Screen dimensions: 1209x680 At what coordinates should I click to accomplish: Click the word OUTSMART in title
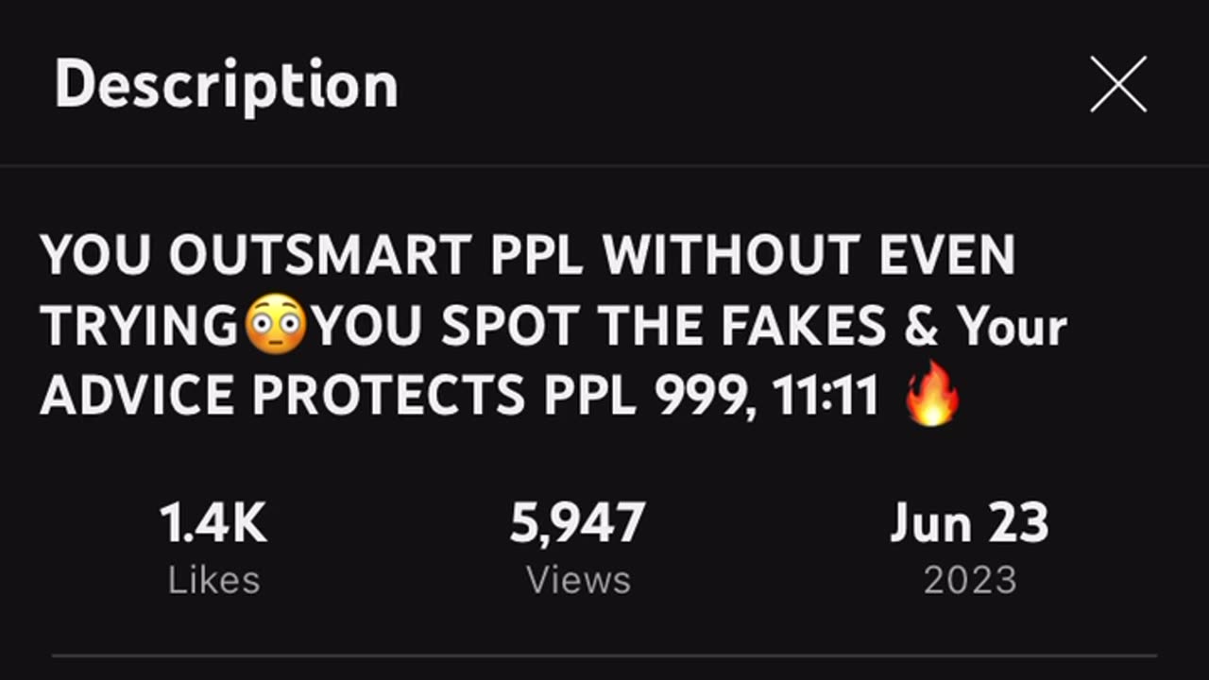[320, 255]
